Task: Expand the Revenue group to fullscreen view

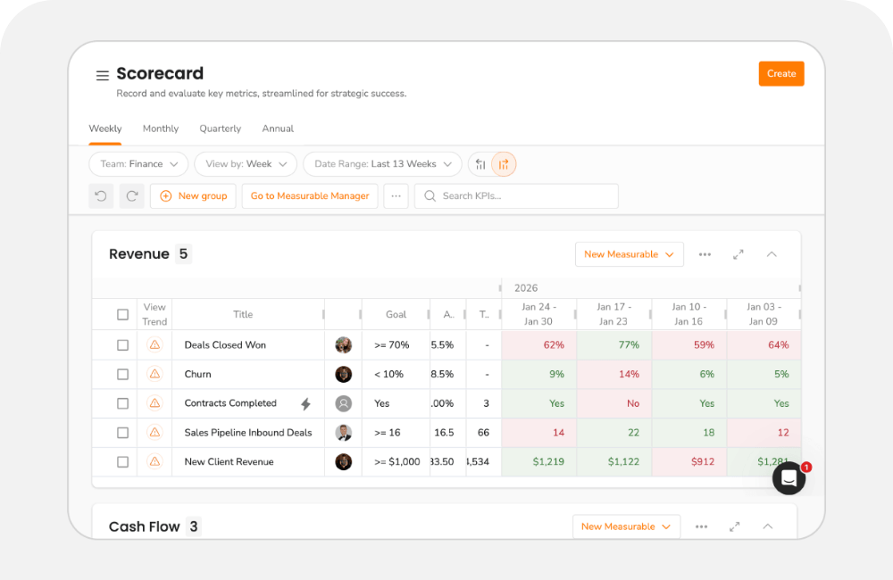Action: click(739, 254)
